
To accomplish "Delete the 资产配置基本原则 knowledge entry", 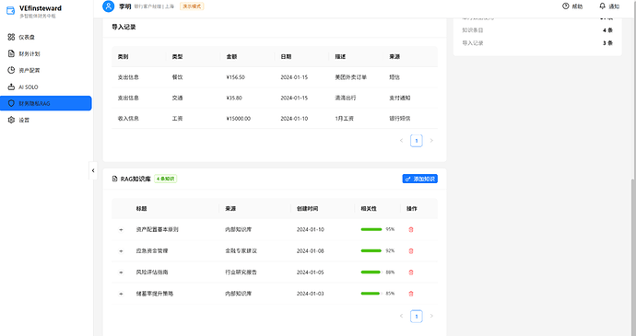I will coord(411,229).
